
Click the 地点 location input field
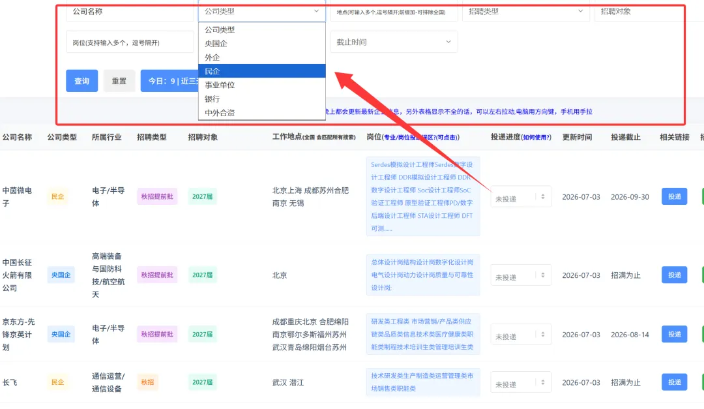394,12
